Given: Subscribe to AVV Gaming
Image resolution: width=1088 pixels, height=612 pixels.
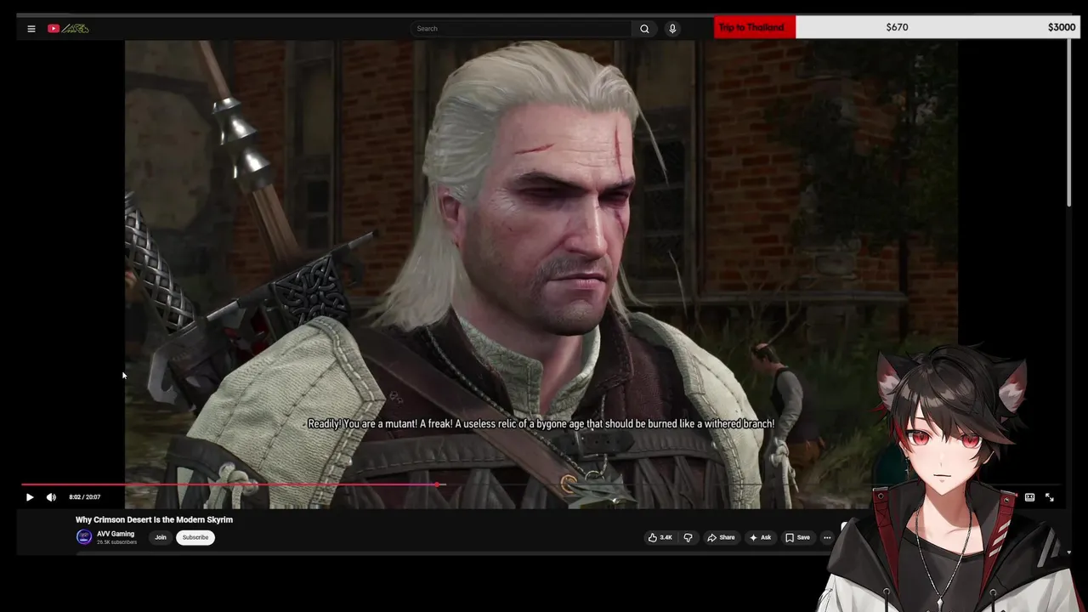Looking at the screenshot, I should pos(195,537).
